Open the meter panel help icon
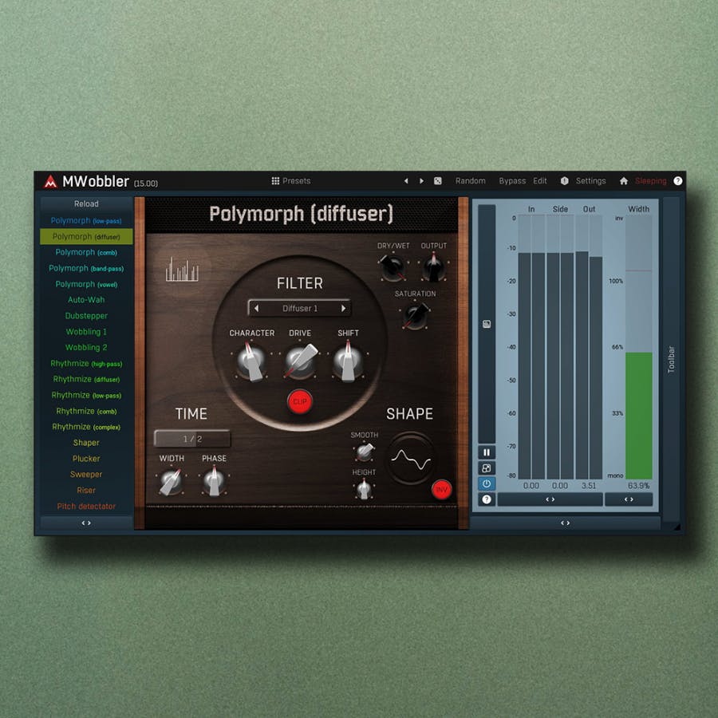The width and height of the screenshot is (718, 718). [487, 499]
